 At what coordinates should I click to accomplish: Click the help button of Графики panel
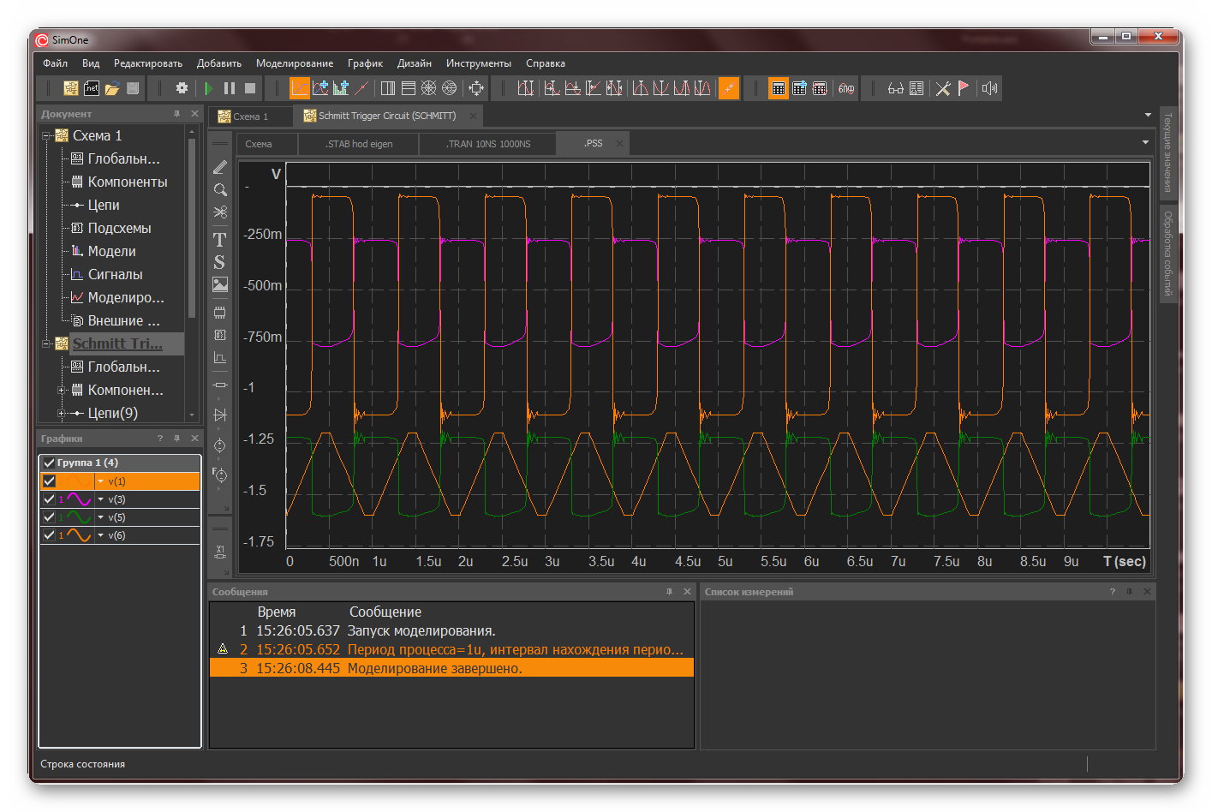[x=159, y=439]
